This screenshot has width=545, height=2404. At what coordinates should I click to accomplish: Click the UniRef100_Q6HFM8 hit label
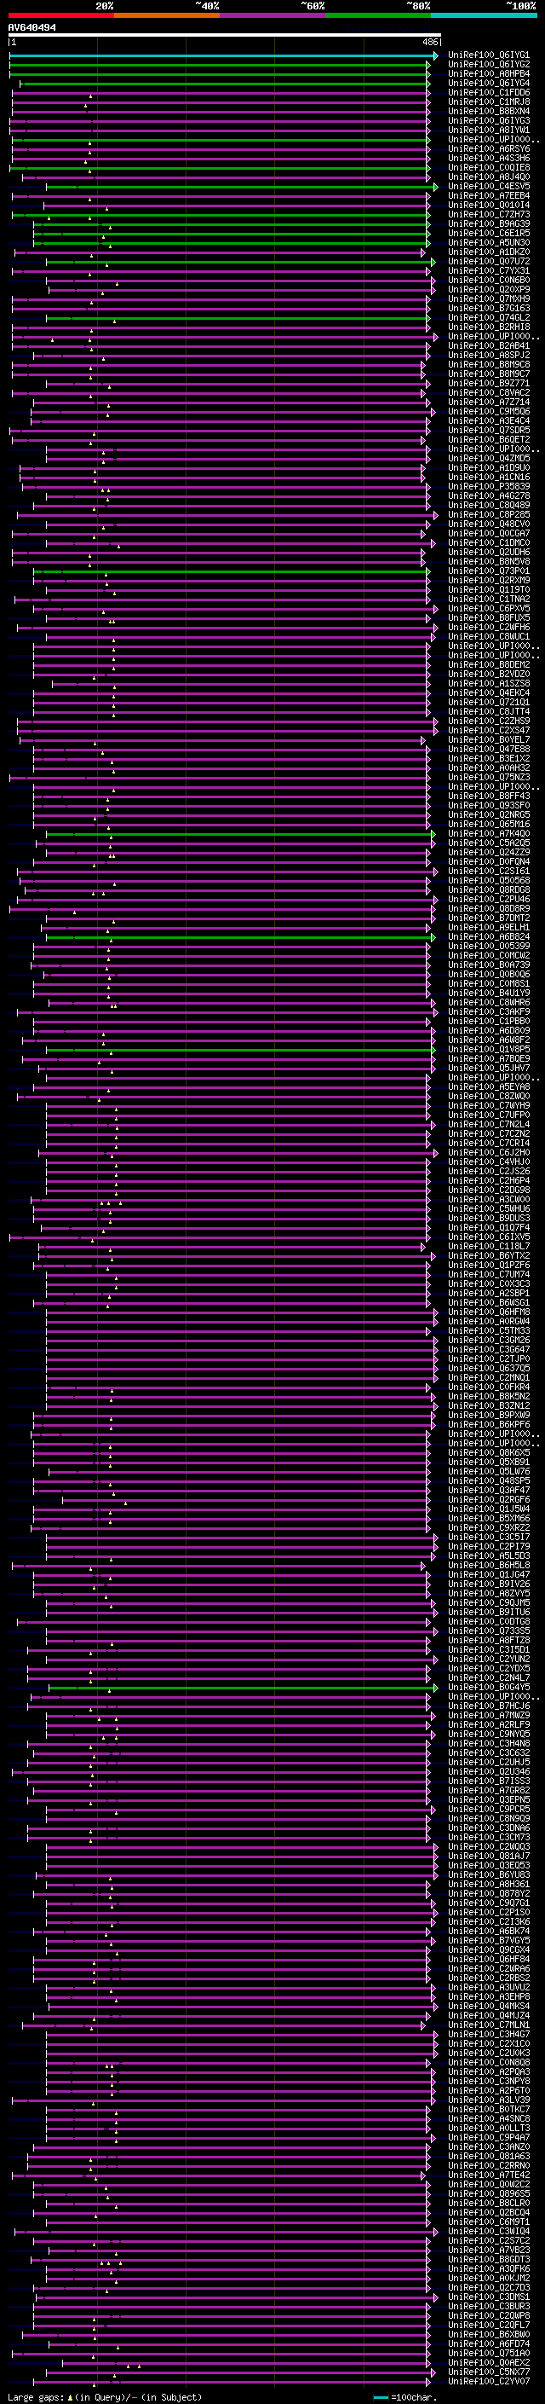(488, 1312)
